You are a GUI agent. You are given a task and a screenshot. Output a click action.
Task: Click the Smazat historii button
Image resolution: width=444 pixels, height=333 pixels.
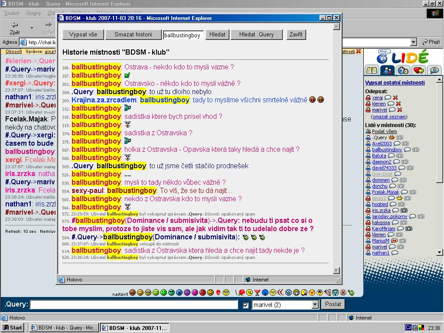pyautogui.click(x=133, y=35)
